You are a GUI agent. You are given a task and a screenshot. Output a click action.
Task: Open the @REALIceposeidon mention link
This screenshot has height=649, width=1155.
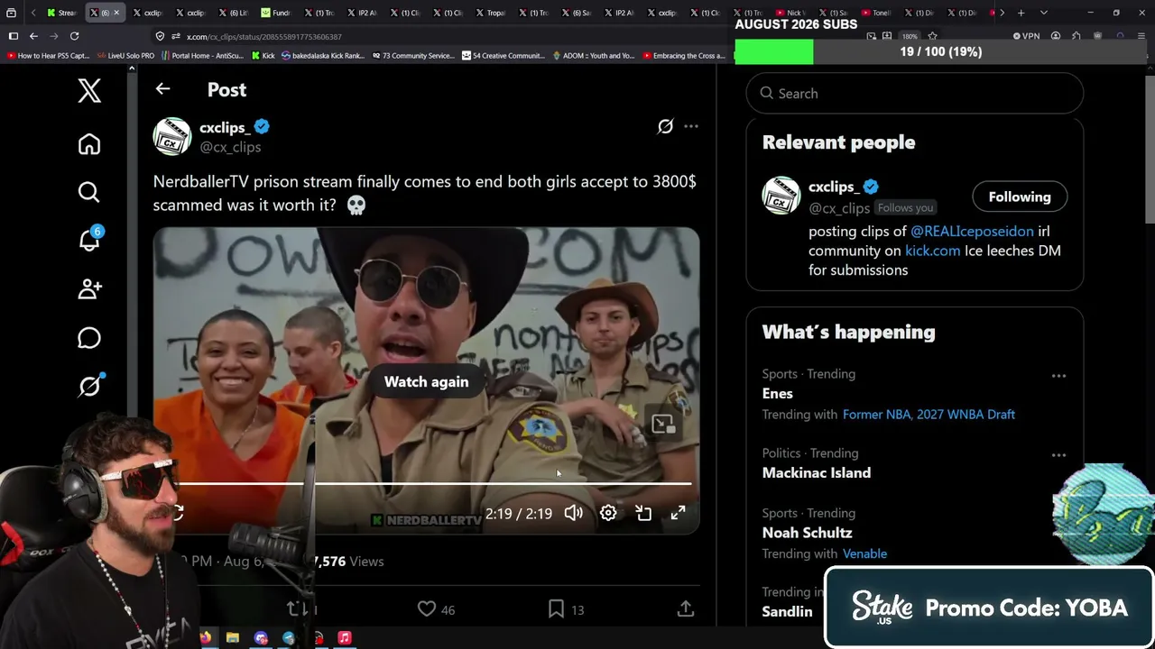972,231
